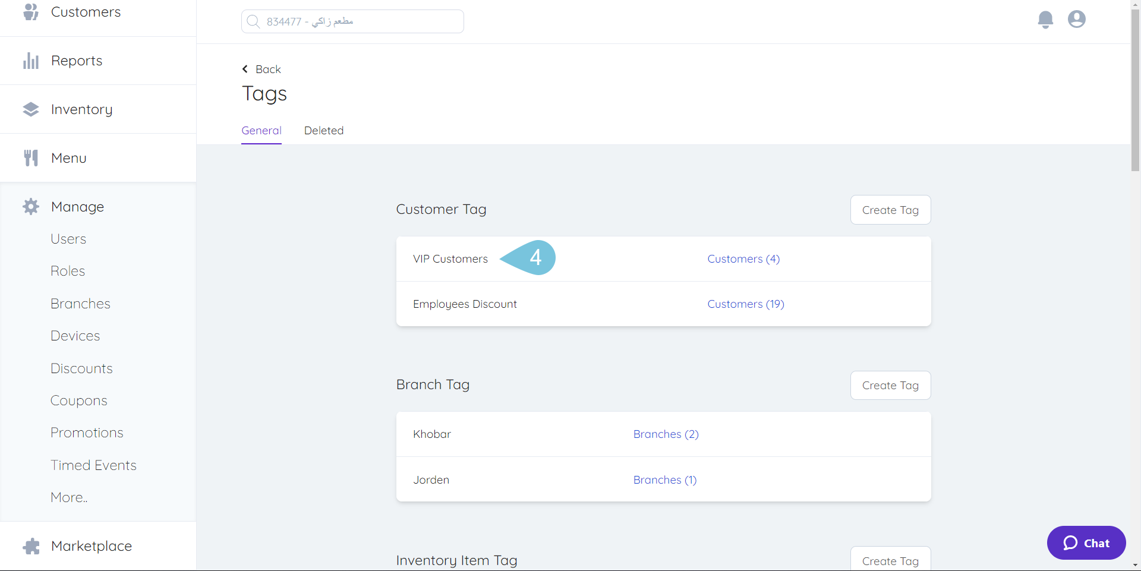Viewport: 1141px width, 571px height.
Task: Open Branches (2) link for Khobar
Action: tap(666, 434)
